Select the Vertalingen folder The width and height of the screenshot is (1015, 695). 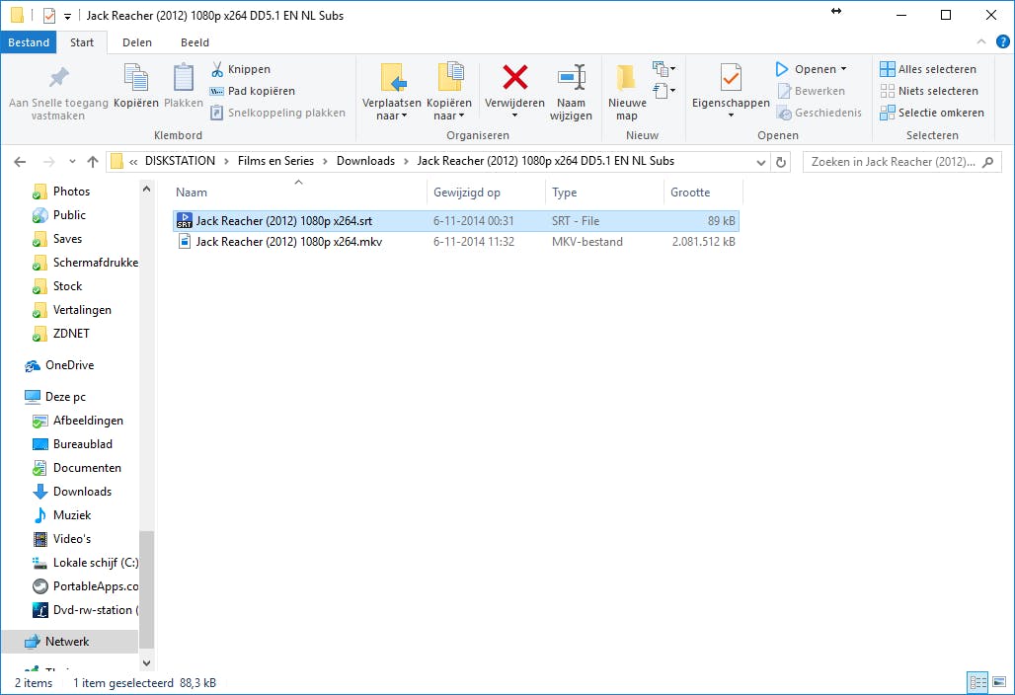(x=82, y=310)
